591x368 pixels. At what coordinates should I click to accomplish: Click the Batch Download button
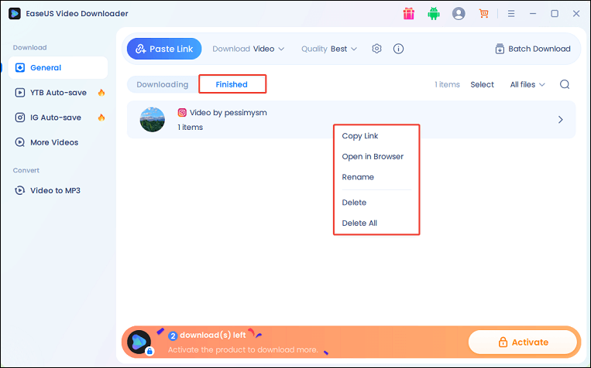point(533,49)
